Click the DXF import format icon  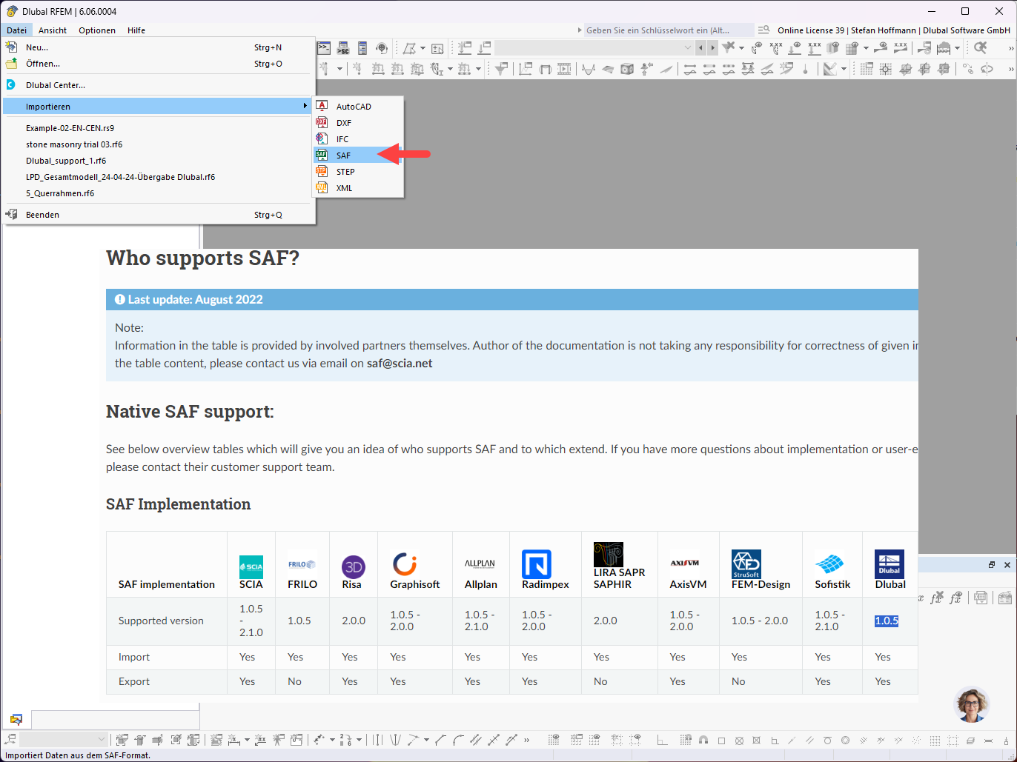(x=322, y=122)
